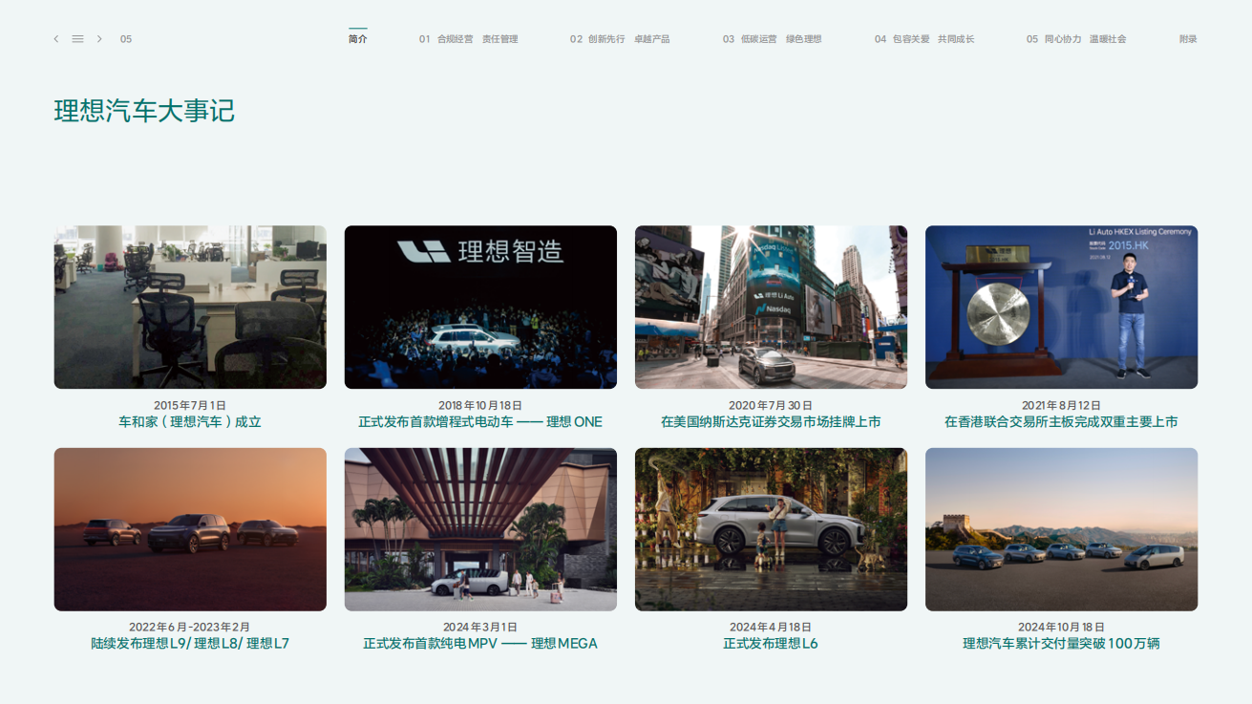1252x704 pixels.
Task: Click the date 2020年7月30日
Action: [x=771, y=405]
